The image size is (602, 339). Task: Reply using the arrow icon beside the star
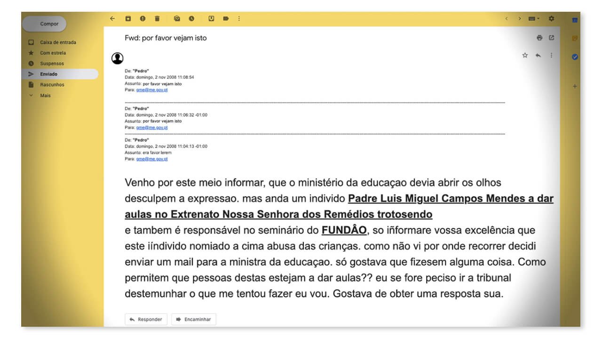pyautogui.click(x=538, y=55)
